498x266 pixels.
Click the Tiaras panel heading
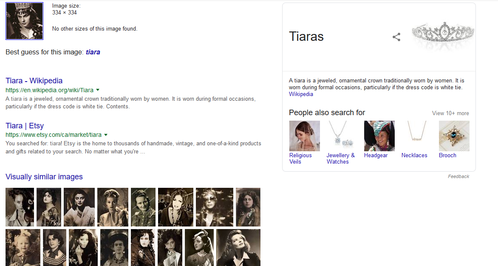306,37
